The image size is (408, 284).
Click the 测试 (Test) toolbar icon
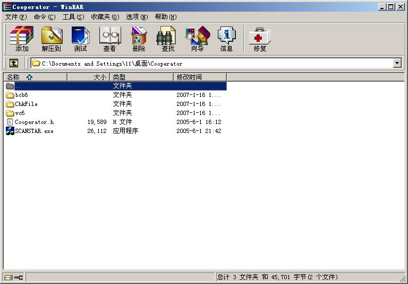80,35
